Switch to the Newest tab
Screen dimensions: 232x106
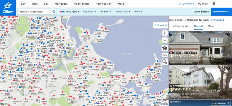[198, 26]
